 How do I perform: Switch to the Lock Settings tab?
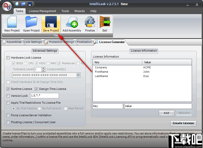tap(33, 42)
